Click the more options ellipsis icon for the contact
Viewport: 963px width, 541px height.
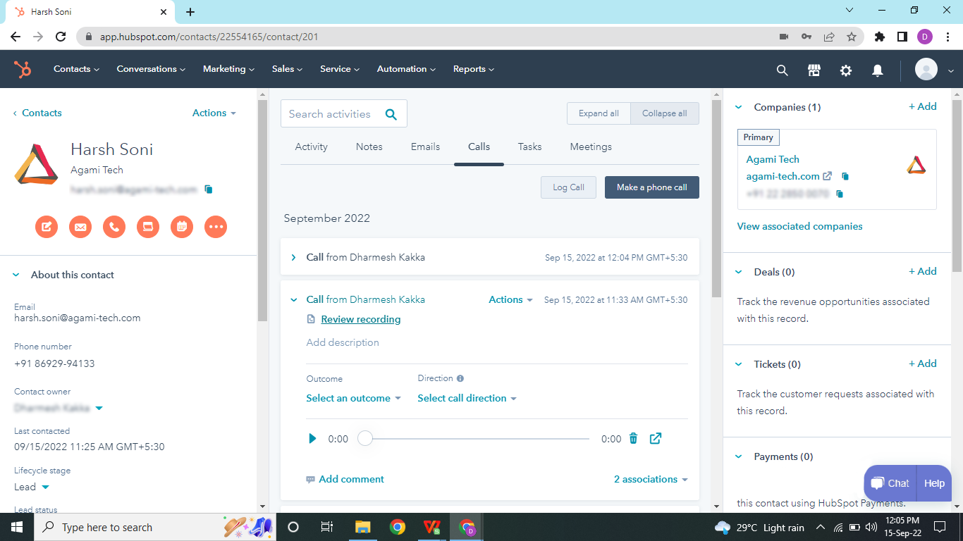point(216,227)
